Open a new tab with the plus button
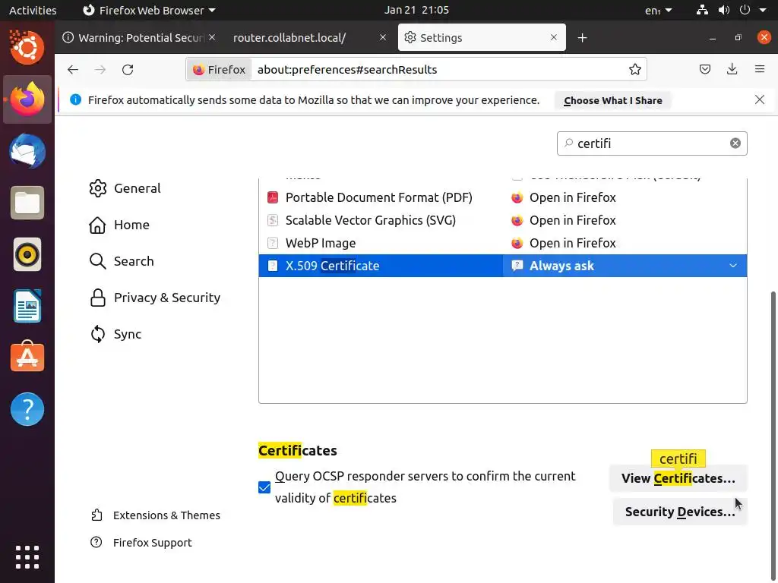The image size is (778, 583). point(582,37)
